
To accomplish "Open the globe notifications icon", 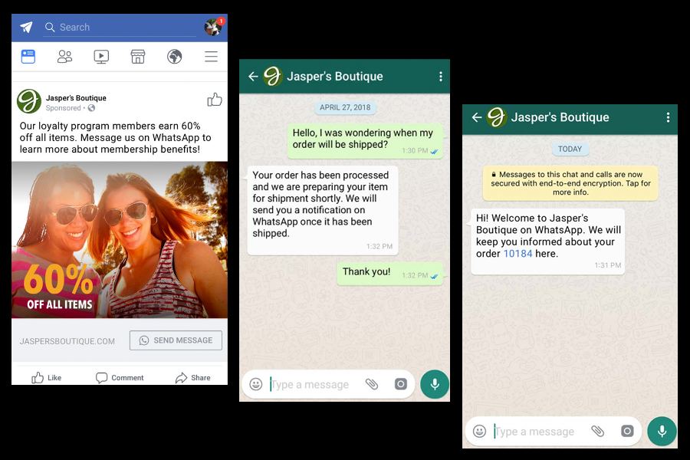I will click(x=175, y=57).
